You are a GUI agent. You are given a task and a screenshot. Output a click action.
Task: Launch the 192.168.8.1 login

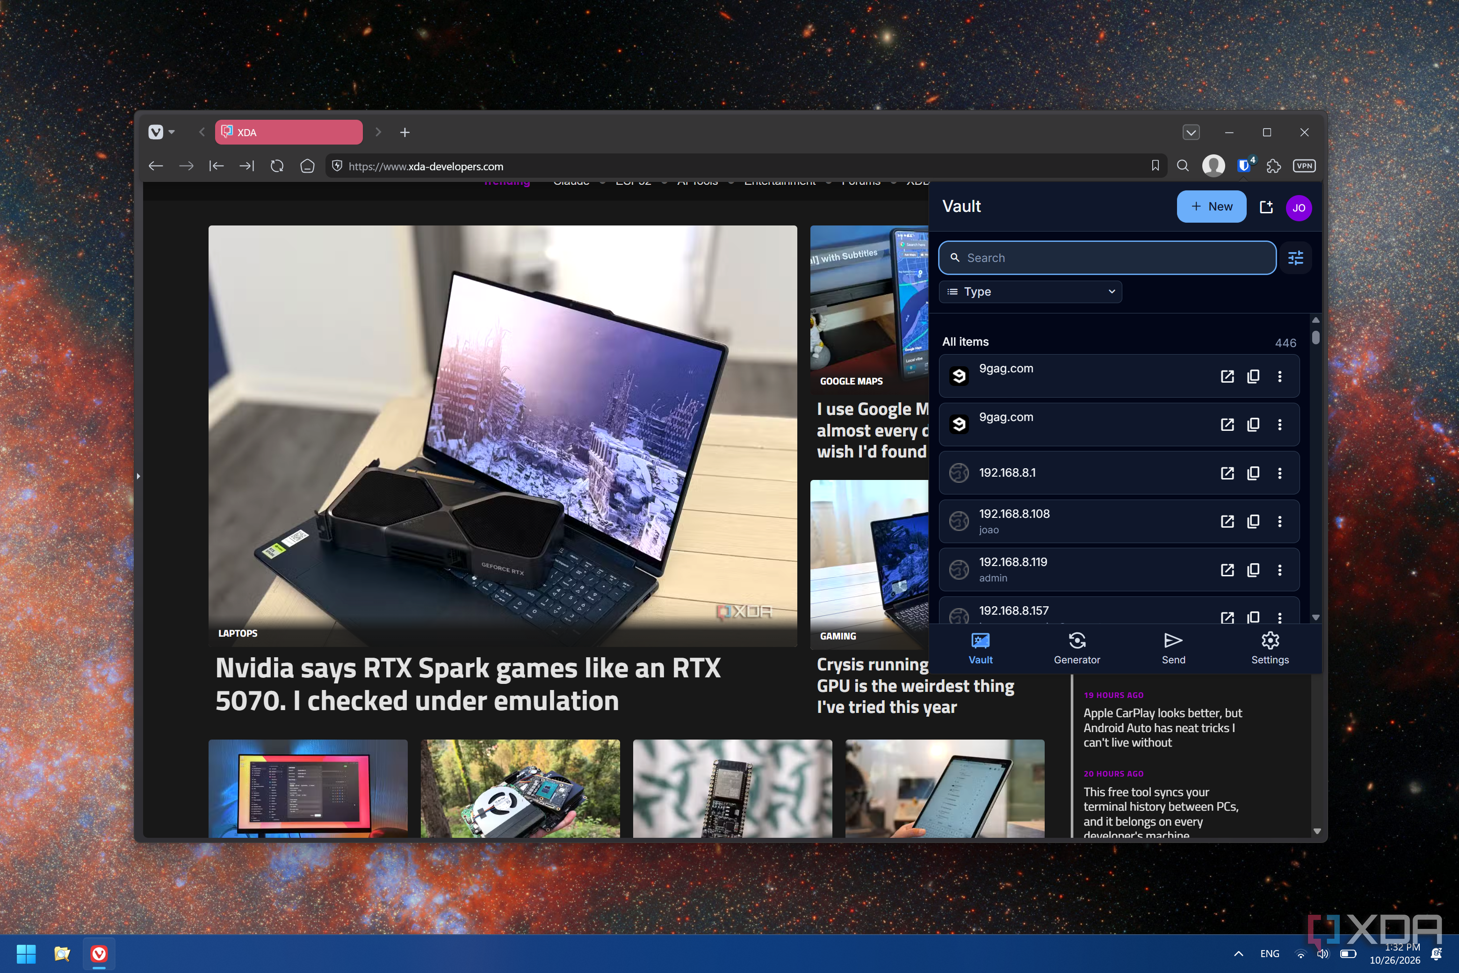coord(1227,473)
